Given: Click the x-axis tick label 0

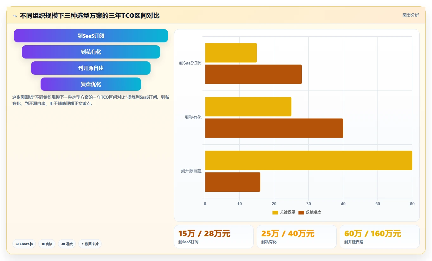Looking at the screenshot, I should pos(205,204).
